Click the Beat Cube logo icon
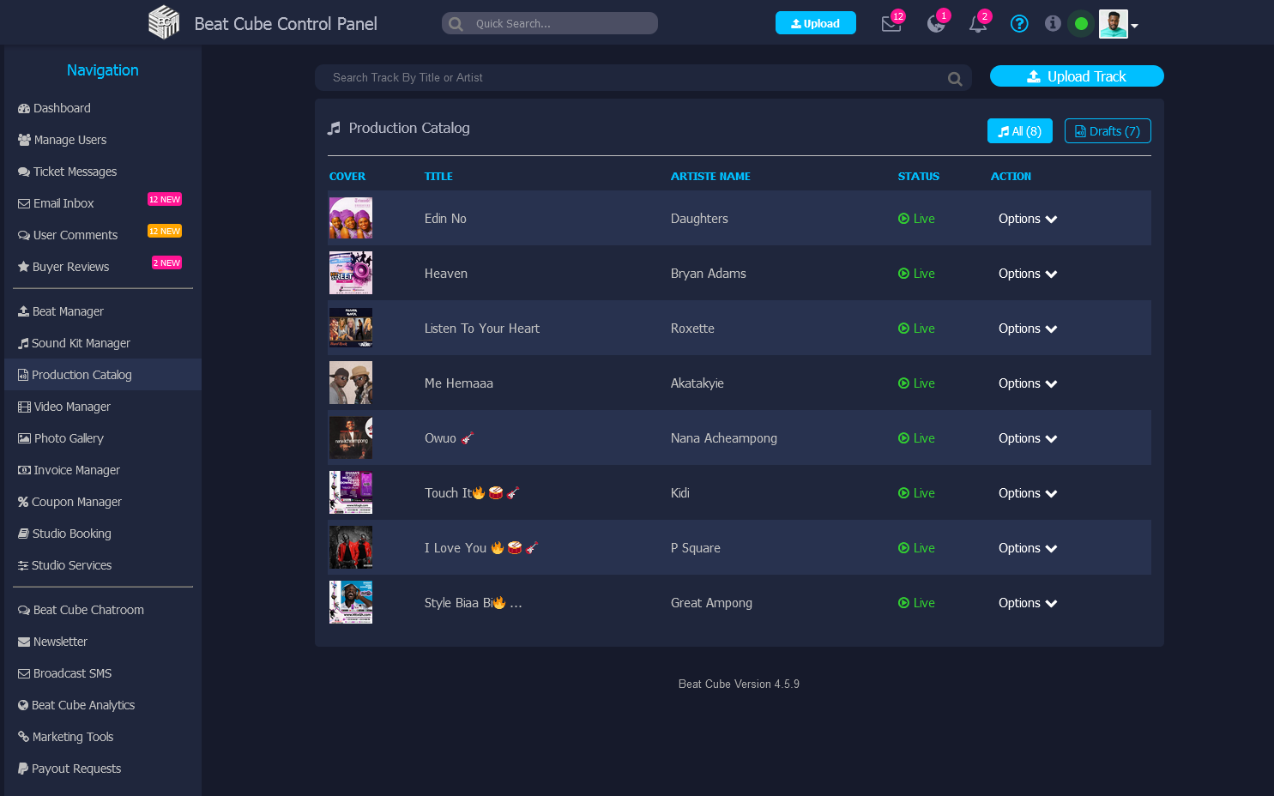 164,23
